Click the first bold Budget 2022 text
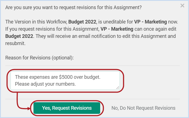The height and width of the screenshot is (118, 189). pyautogui.click(x=82, y=22)
